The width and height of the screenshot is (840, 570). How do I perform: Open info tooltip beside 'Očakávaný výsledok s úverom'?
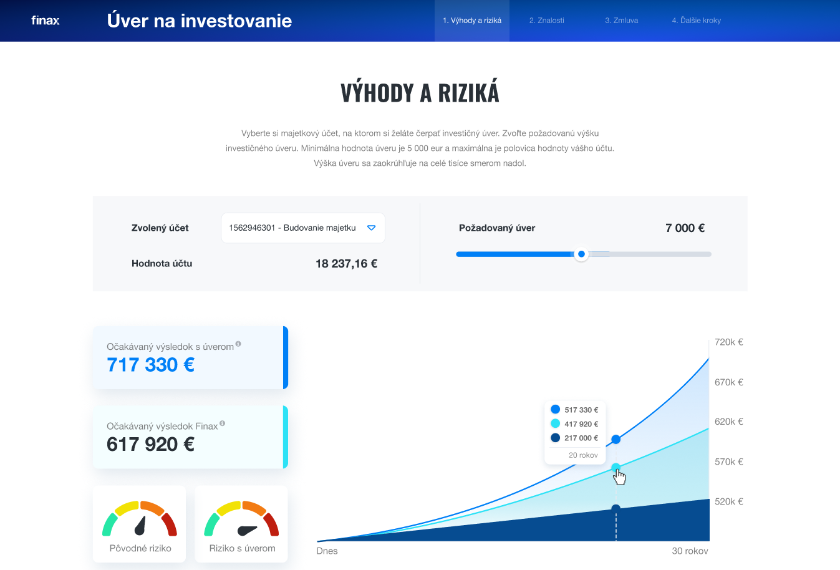tap(238, 344)
